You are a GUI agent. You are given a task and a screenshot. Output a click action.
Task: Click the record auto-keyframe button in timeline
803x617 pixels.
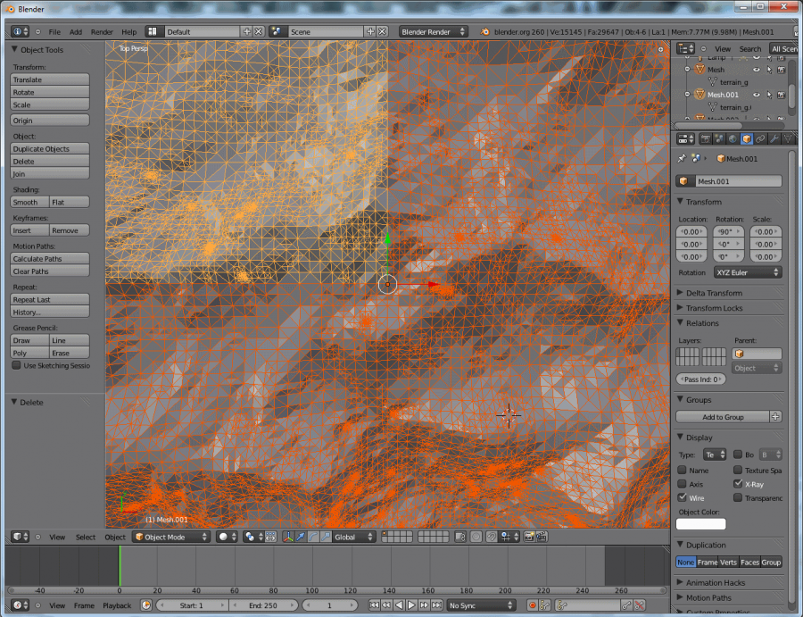point(533,605)
